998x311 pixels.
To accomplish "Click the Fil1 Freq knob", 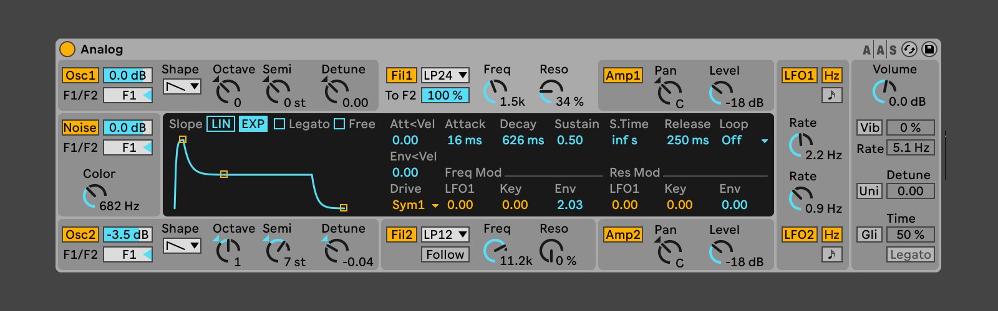I will coord(495,91).
